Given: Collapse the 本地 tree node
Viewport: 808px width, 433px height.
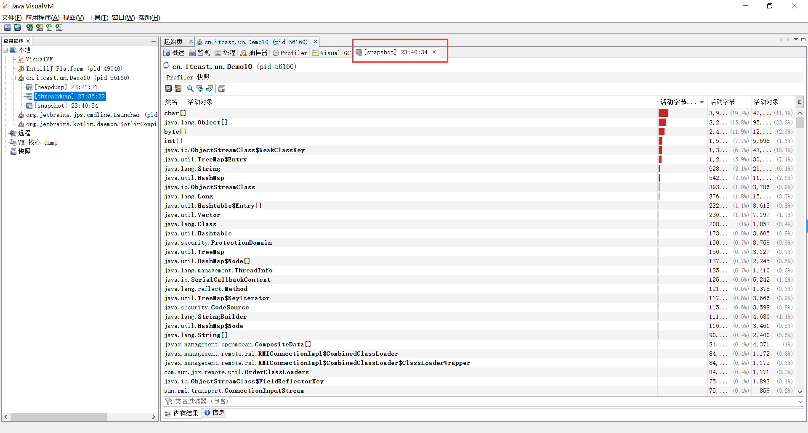Looking at the screenshot, I should 5,50.
